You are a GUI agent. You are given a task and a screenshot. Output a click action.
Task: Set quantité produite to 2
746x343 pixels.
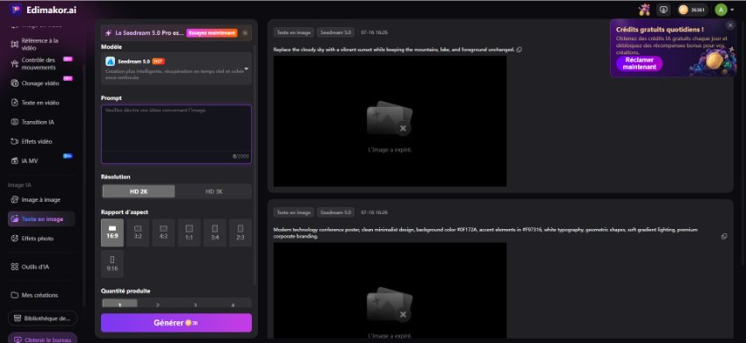(x=157, y=305)
